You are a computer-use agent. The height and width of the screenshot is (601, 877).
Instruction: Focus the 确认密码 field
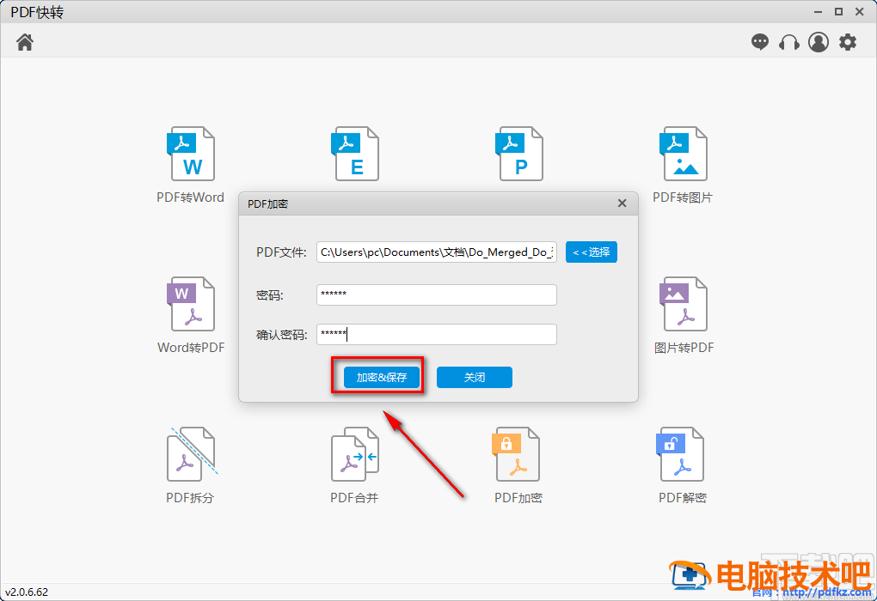436,335
